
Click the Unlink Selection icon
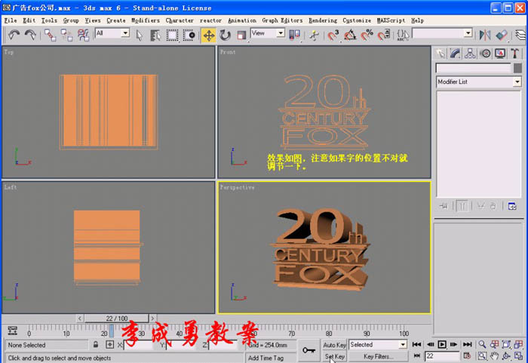(x=66, y=35)
